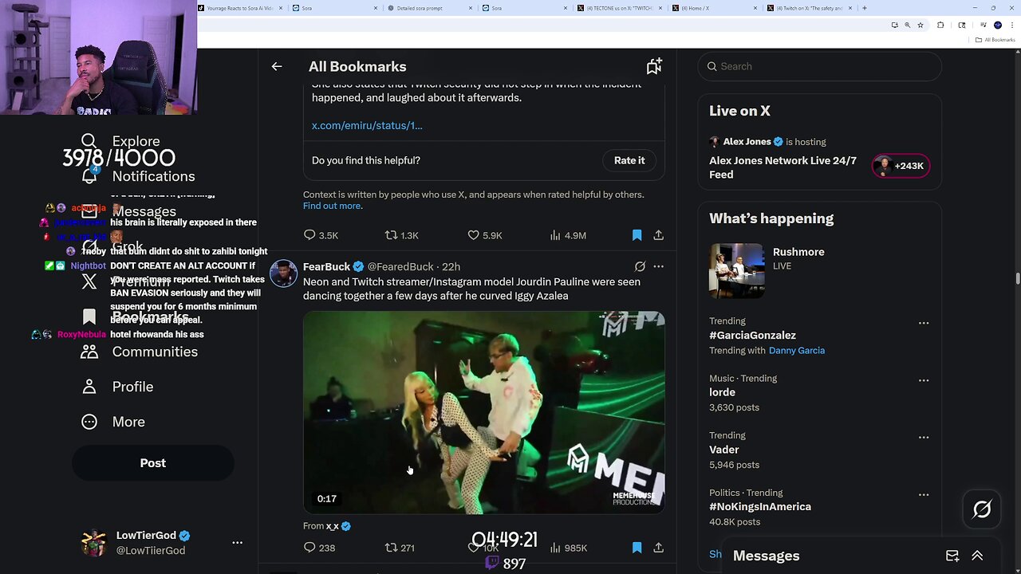Click the sparkle bookmark icon in All Bookmarks header

tap(654, 66)
